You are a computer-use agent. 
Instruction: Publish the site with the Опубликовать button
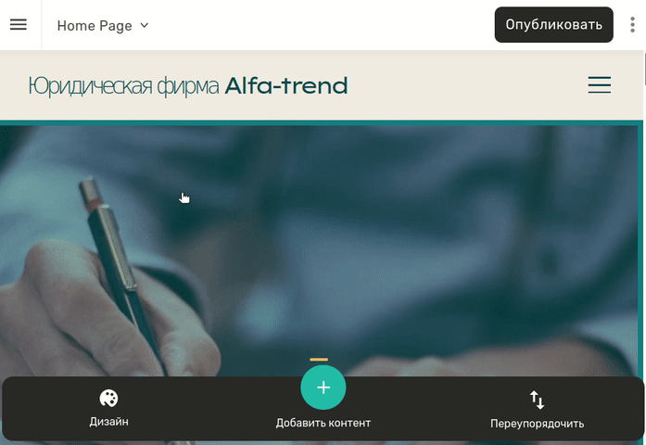pos(553,25)
